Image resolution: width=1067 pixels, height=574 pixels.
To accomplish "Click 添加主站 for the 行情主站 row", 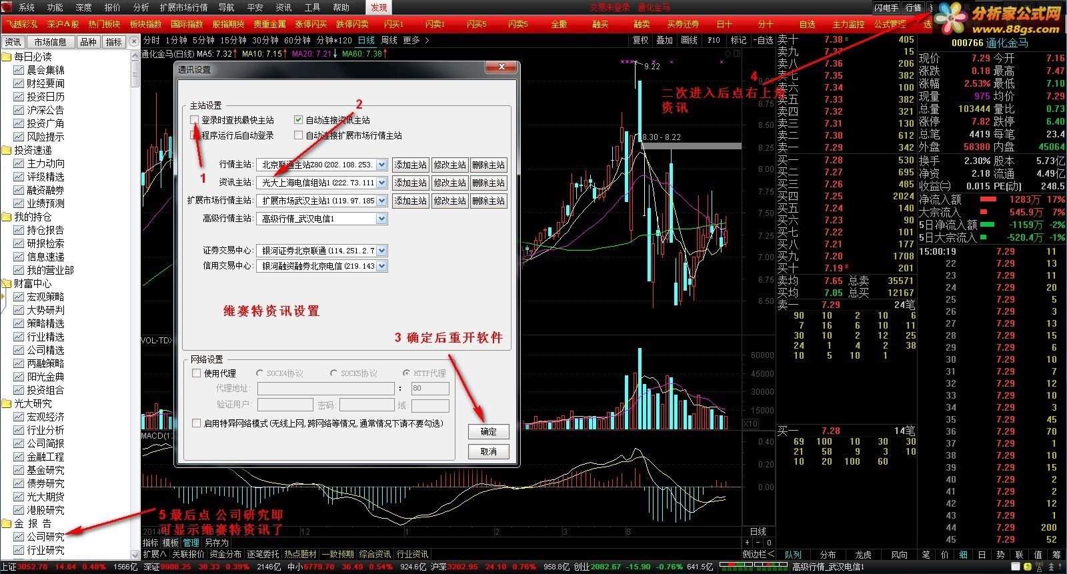I will tap(410, 165).
